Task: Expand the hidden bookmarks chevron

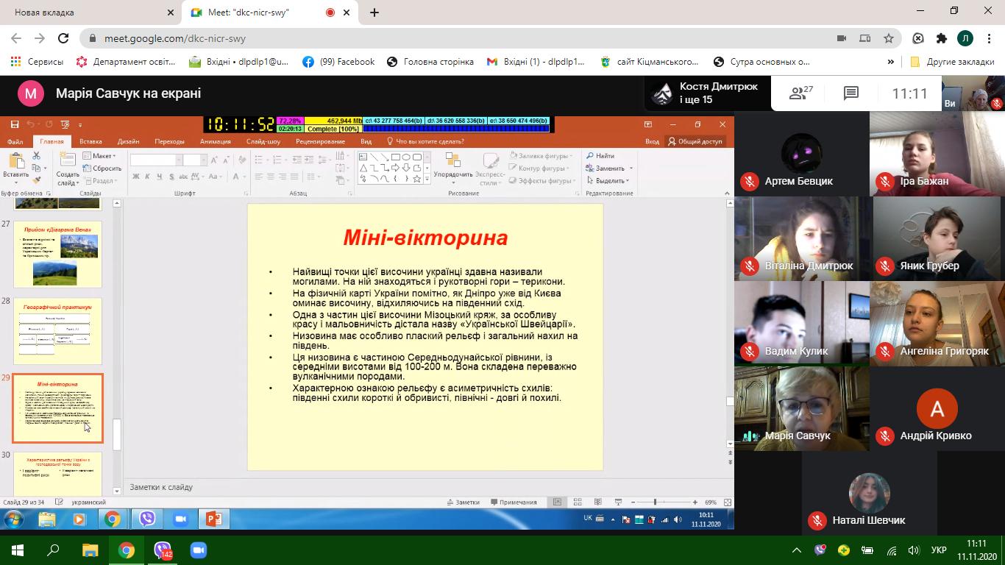Action: click(890, 62)
